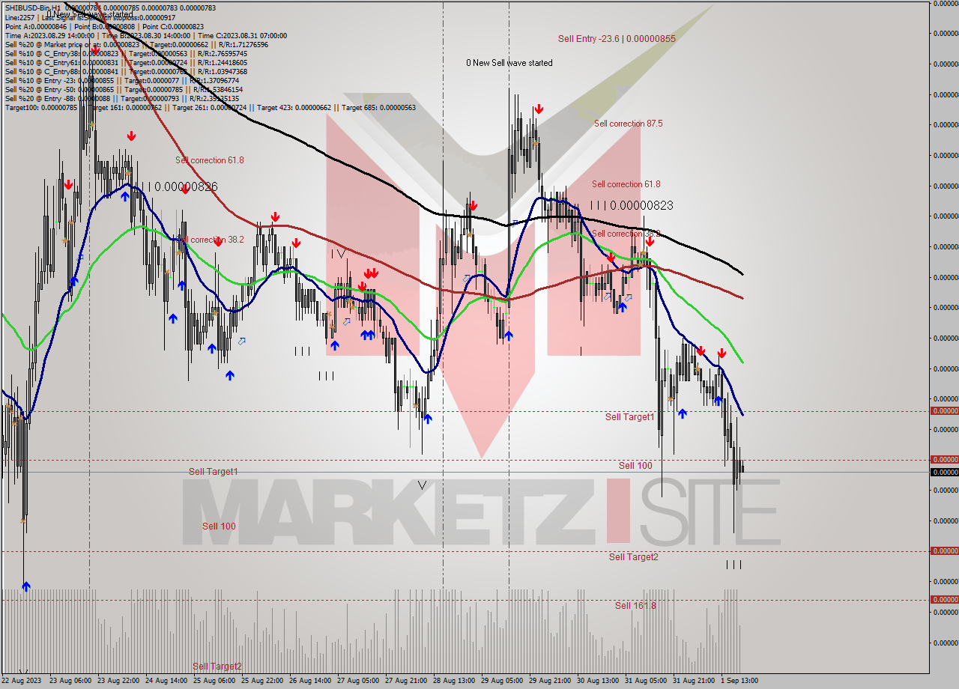Click the Target100: 0.00000785 targets line

210,107
